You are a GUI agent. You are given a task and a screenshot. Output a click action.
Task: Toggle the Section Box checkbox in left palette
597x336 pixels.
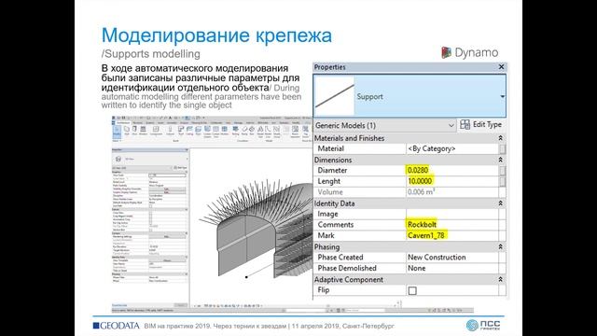tap(151, 230)
